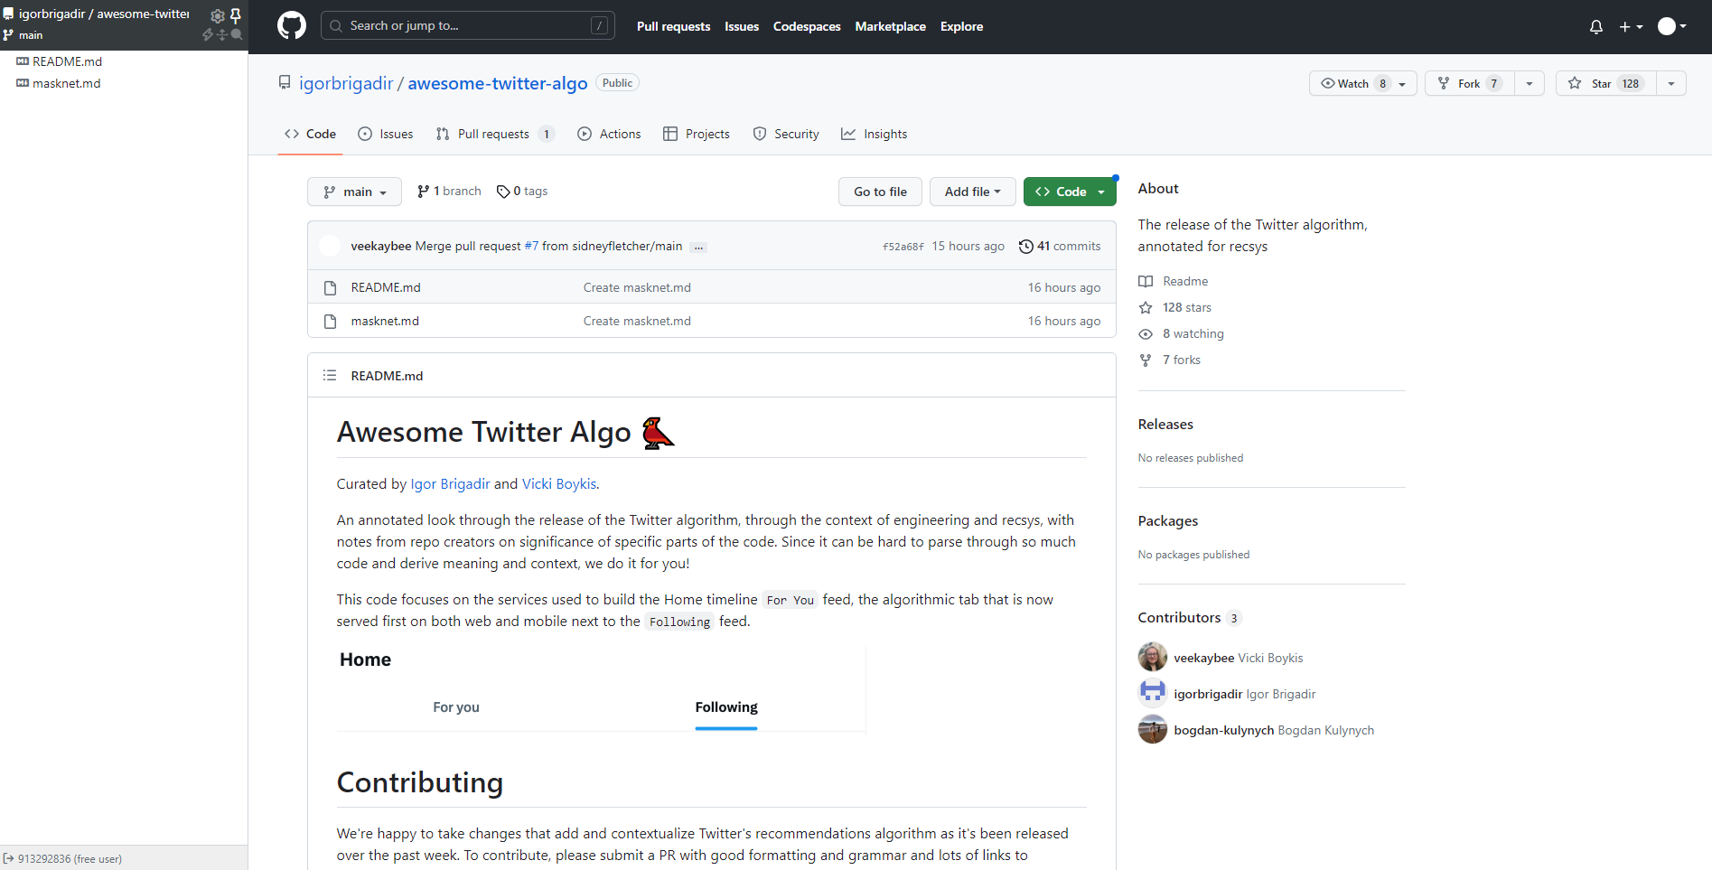Open commit hash f52a68f
Screen dimensions: 1712x870
pyautogui.click(x=903, y=247)
